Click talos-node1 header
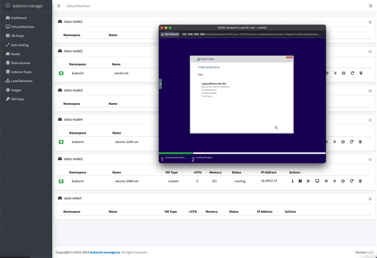The width and height of the screenshot is (377, 258). coord(73,22)
